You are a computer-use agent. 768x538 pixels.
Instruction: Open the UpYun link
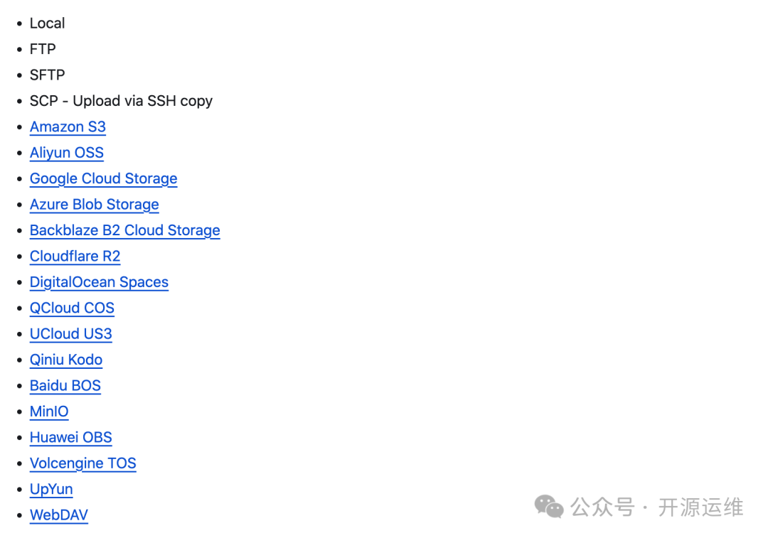51,490
